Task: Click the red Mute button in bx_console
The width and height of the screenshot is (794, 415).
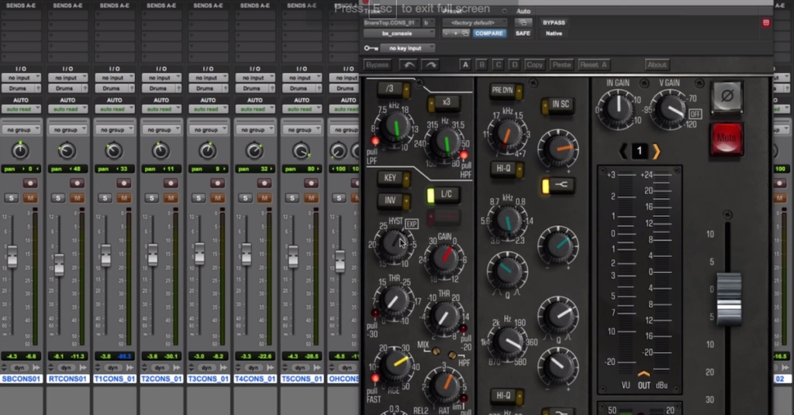Action: [x=727, y=138]
